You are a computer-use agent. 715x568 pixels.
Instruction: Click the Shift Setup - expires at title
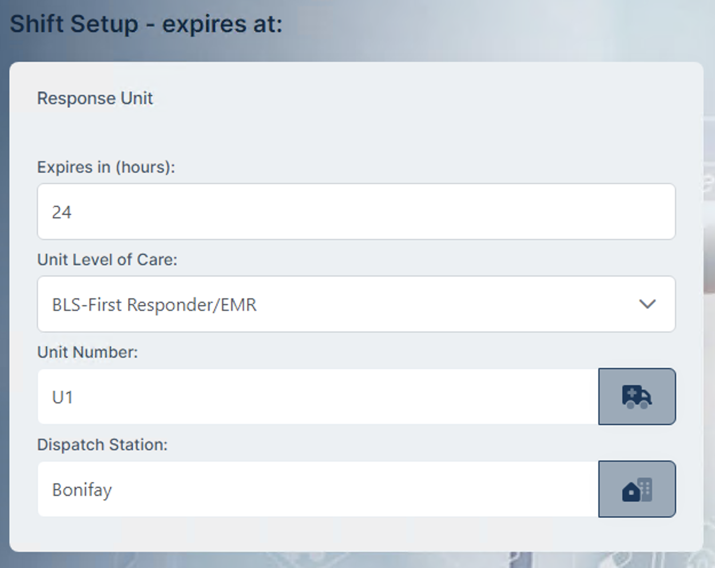click(x=146, y=24)
